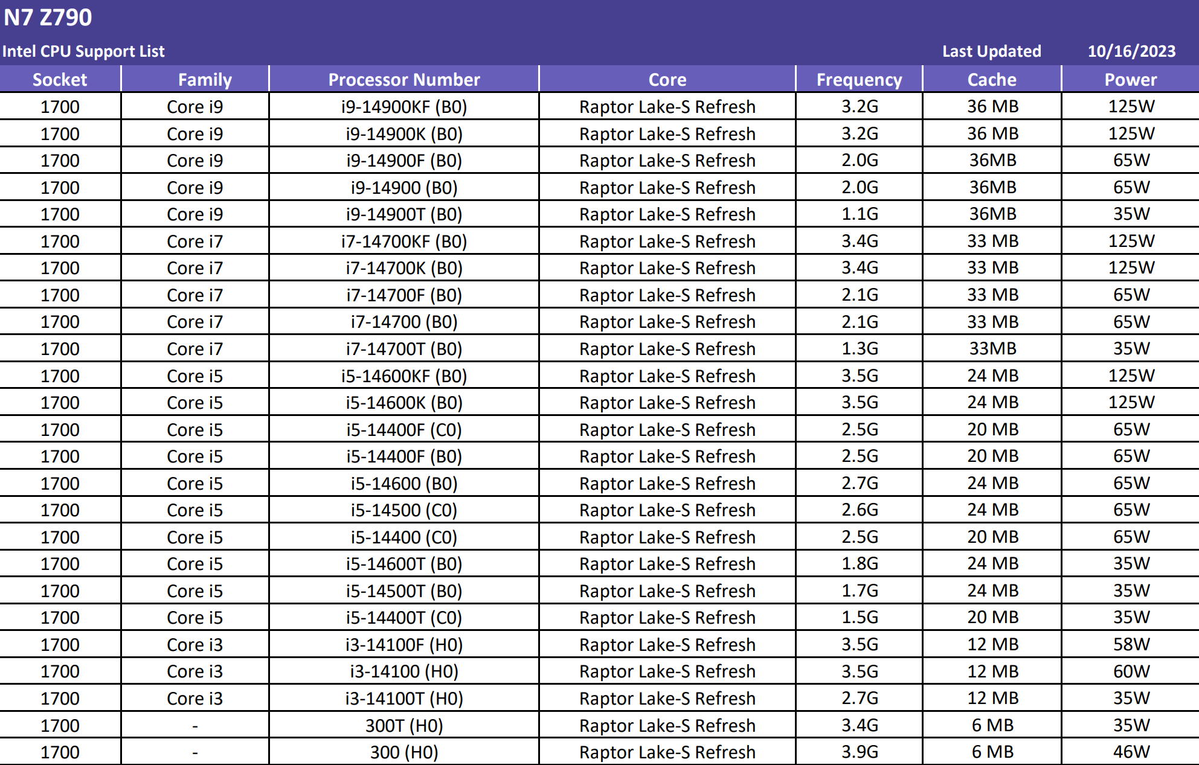This screenshot has height=765, width=1199.
Task: Click the Processor Number column header
Action: pos(404,79)
